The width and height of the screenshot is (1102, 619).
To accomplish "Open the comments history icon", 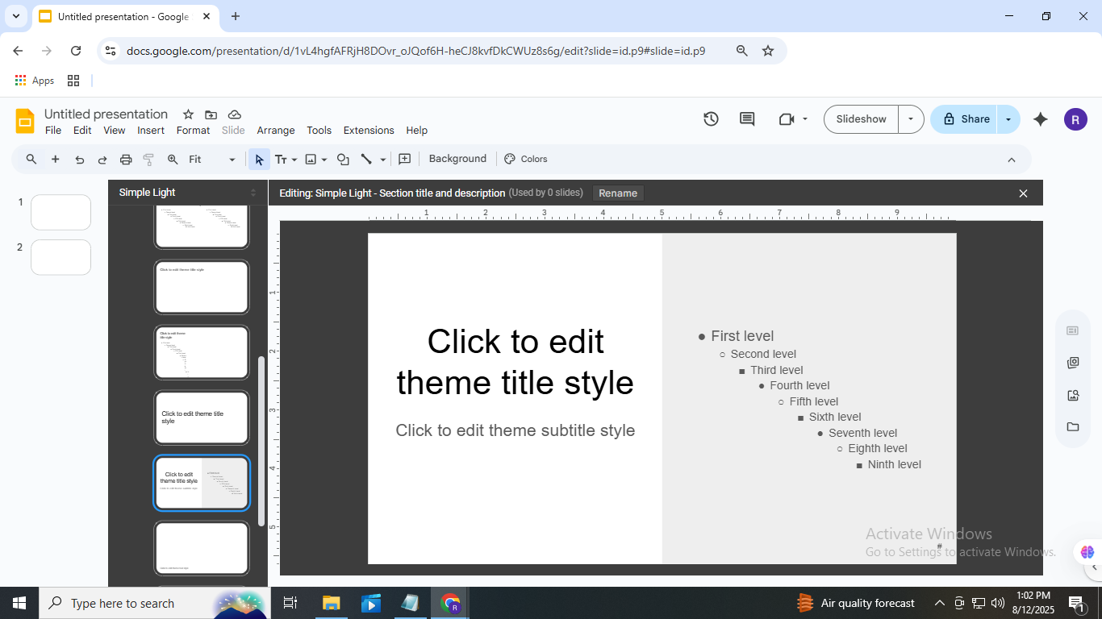I will coord(747,119).
